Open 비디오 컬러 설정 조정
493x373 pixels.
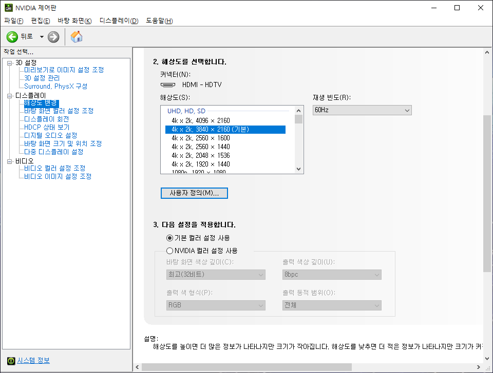coord(55,168)
